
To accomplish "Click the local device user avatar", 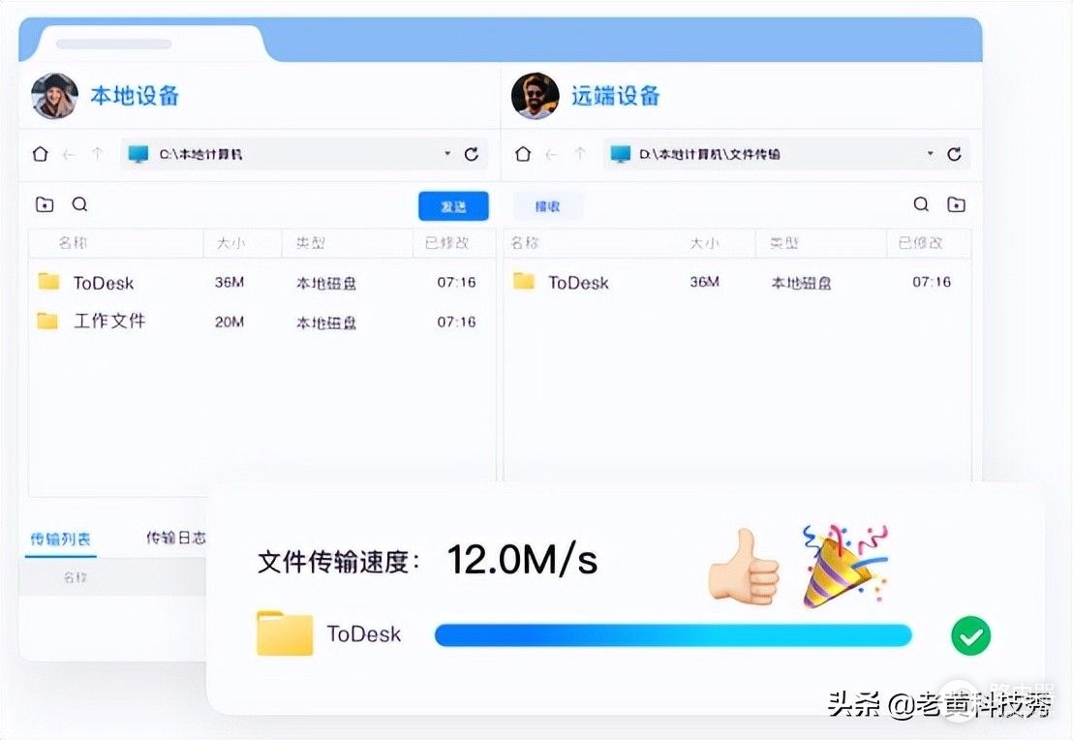I will 55,96.
